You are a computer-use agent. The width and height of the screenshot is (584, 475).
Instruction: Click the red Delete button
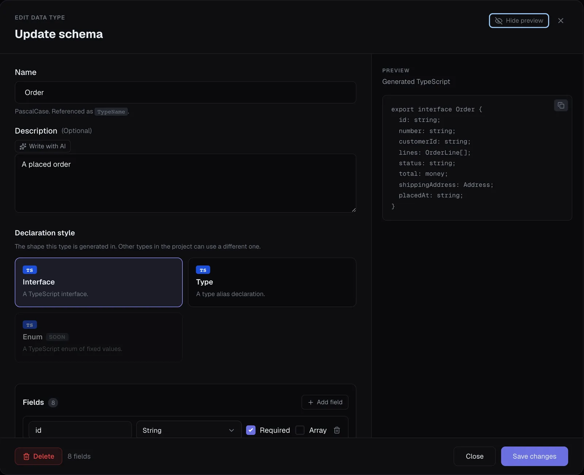coord(38,456)
